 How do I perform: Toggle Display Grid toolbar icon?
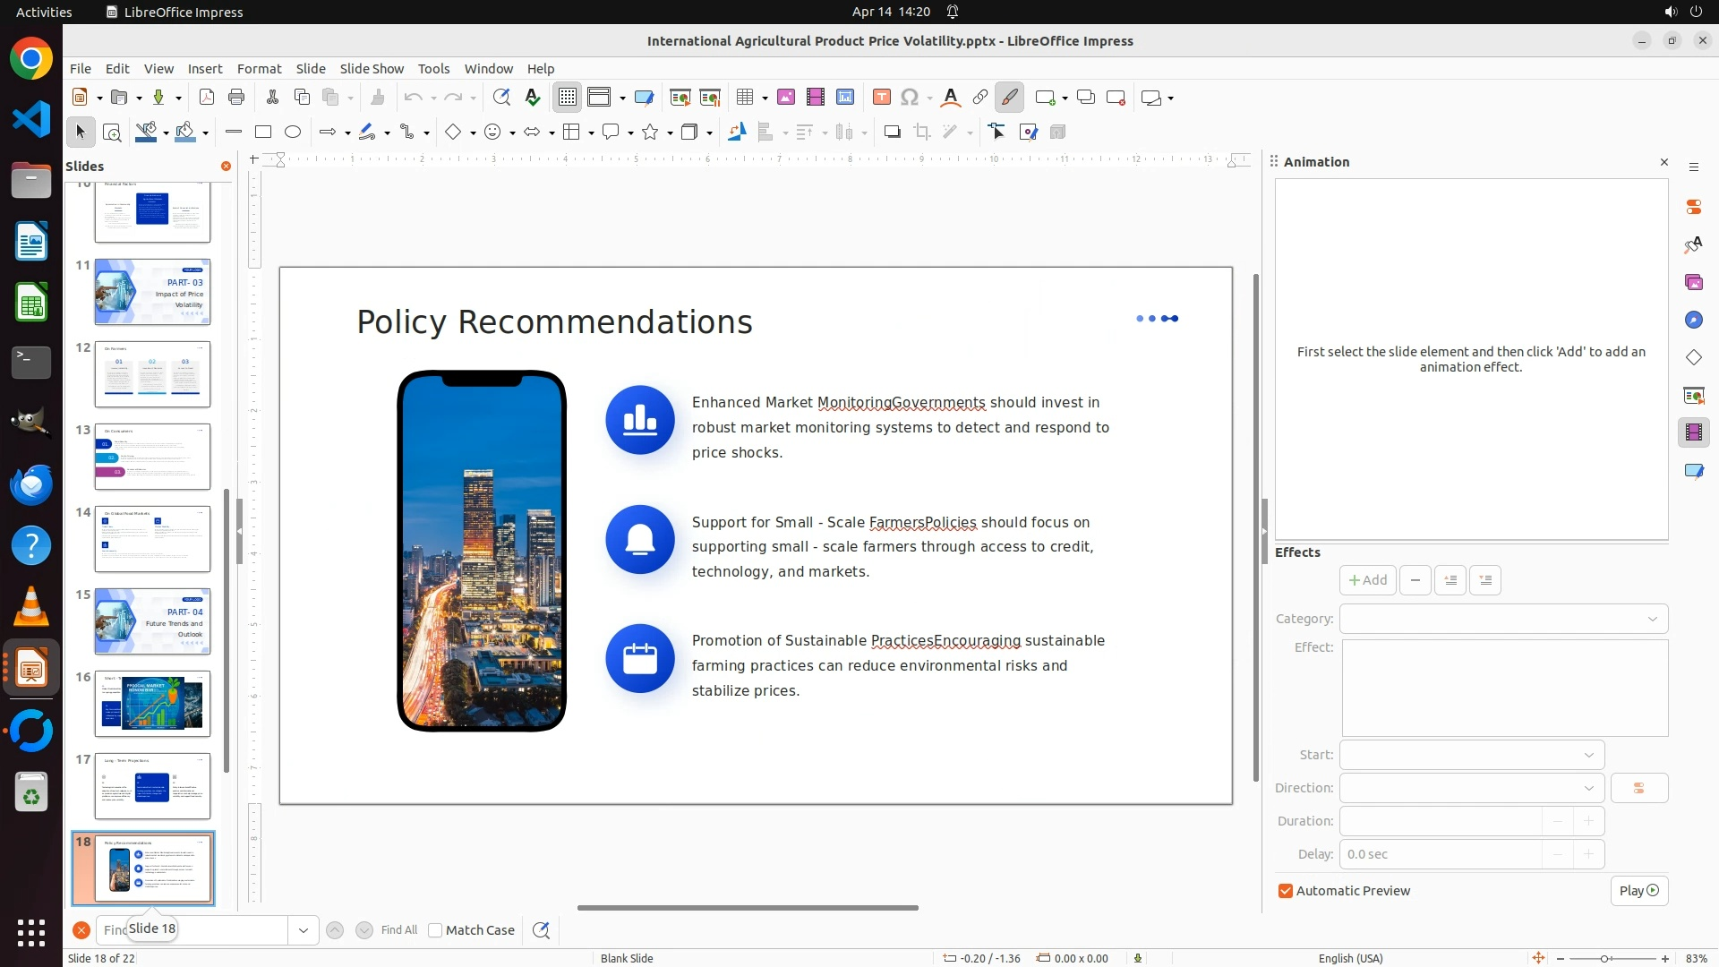pos(568,98)
